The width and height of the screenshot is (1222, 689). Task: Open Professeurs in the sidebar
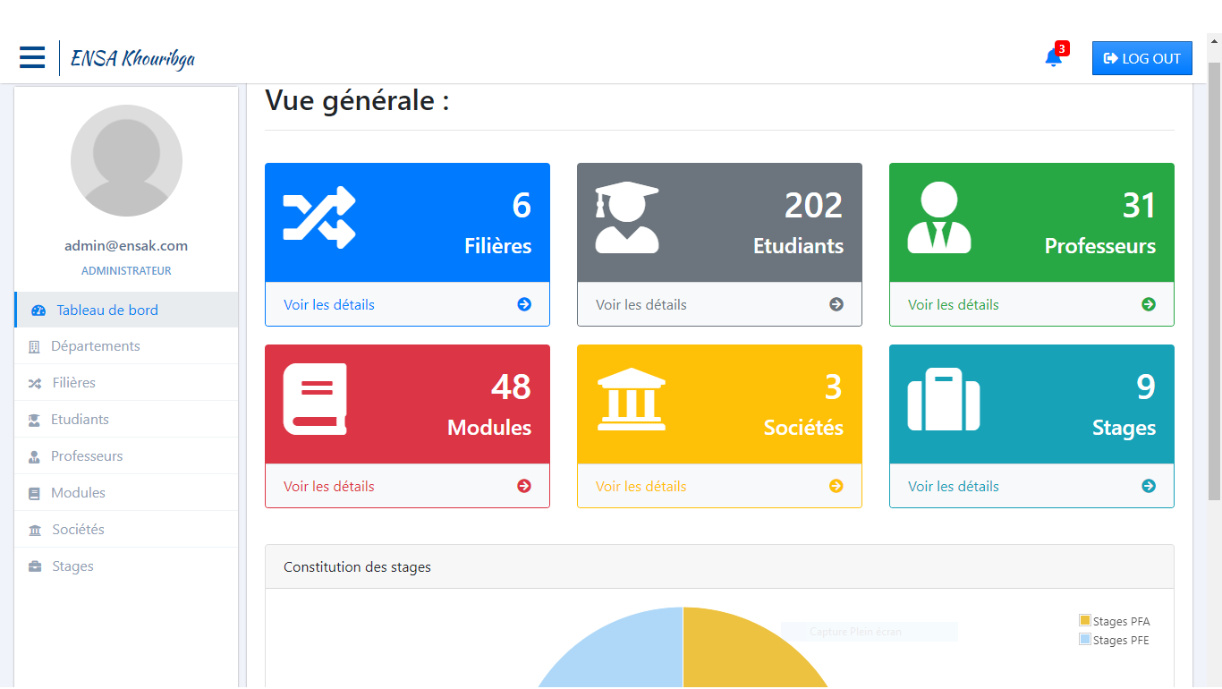click(126, 456)
